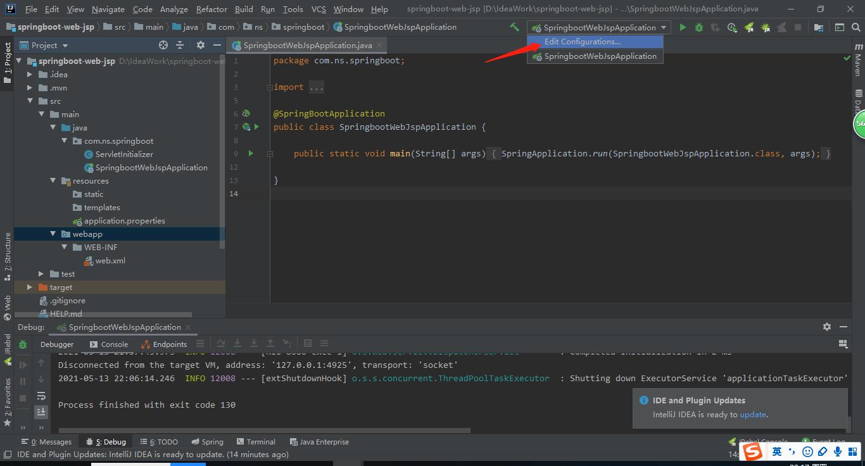Open the 0: Messages tool window

point(46,441)
